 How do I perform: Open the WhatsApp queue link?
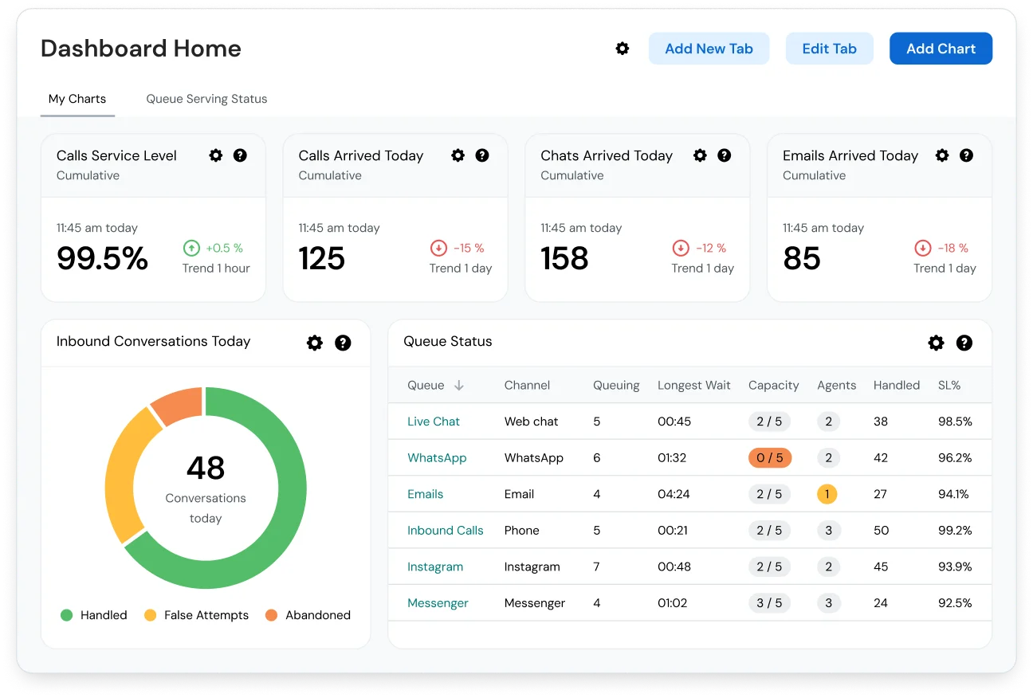pos(437,457)
